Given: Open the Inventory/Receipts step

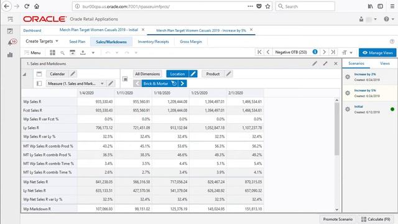Looking at the screenshot, I should coord(154,42).
